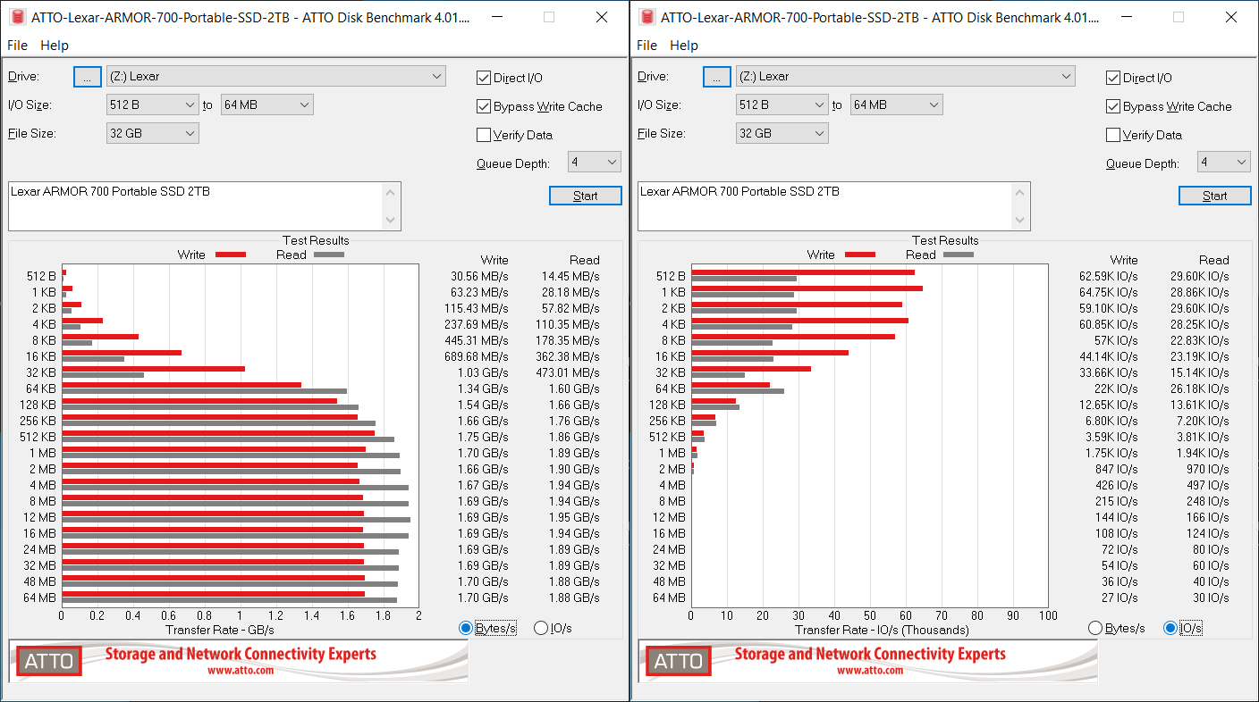This screenshot has width=1259, height=702.
Task: Click the ATTO disk icon in left title bar
Action: (17, 17)
